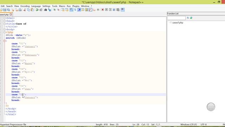
Task: Click the Function List search field
Action: pos(176,18)
